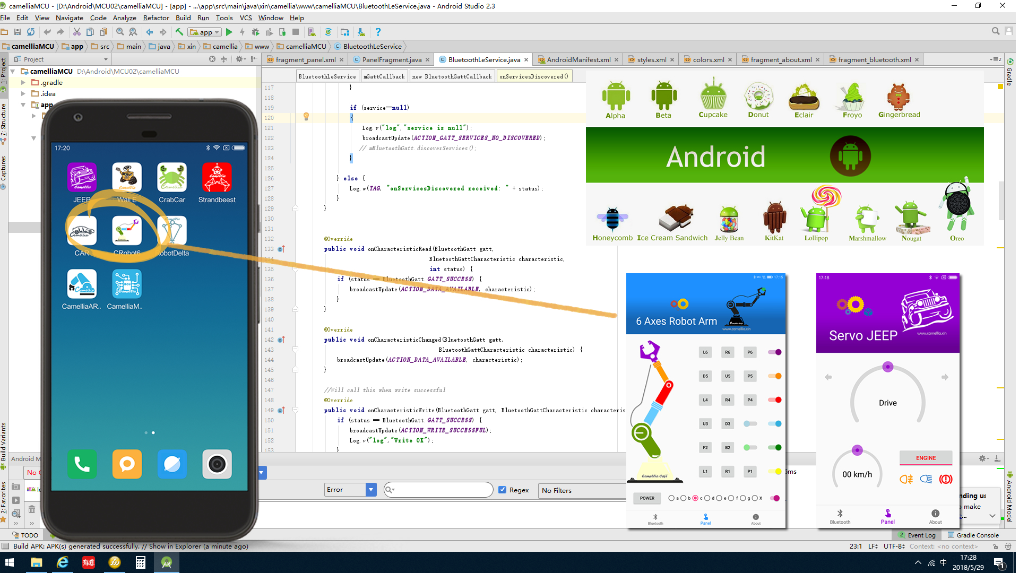The height and width of the screenshot is (573, 1019).
Task: Click the red brake warning icon
Action: [946, 479]
